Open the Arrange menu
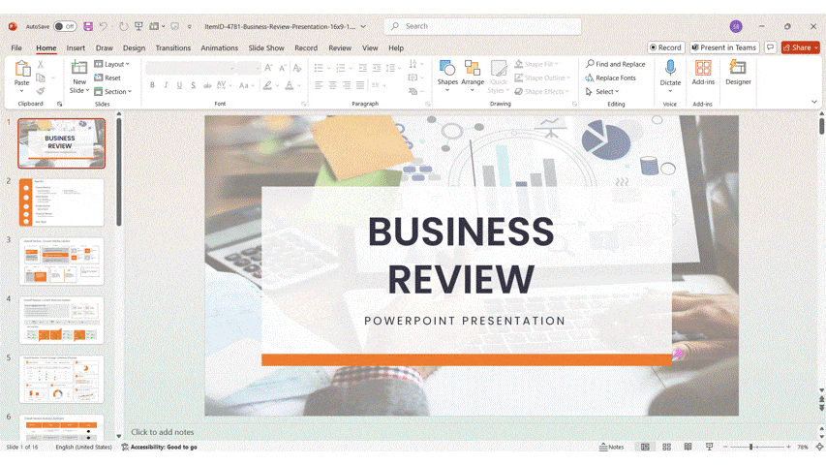This screenshot has width=826, height=465. (473, 77)
